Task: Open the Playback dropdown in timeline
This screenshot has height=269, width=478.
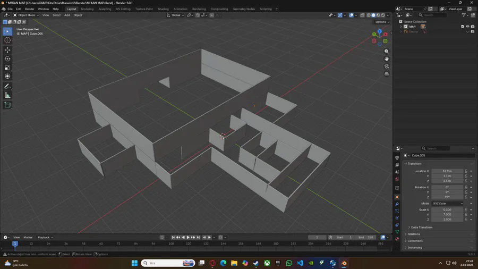Action: pos(45,237)
